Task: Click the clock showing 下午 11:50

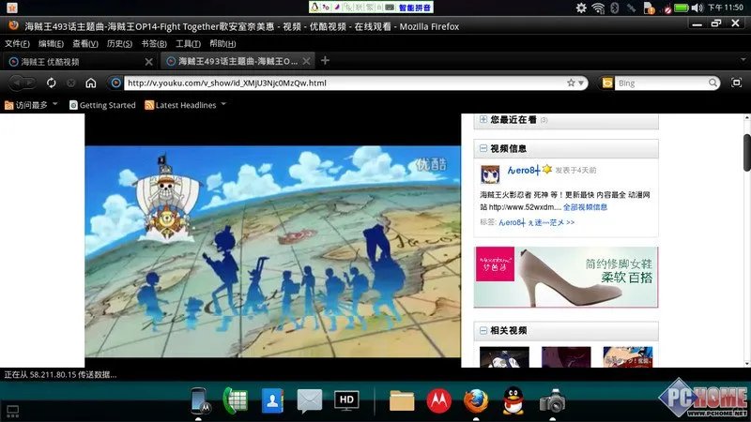Action: [x=725, y=8]
